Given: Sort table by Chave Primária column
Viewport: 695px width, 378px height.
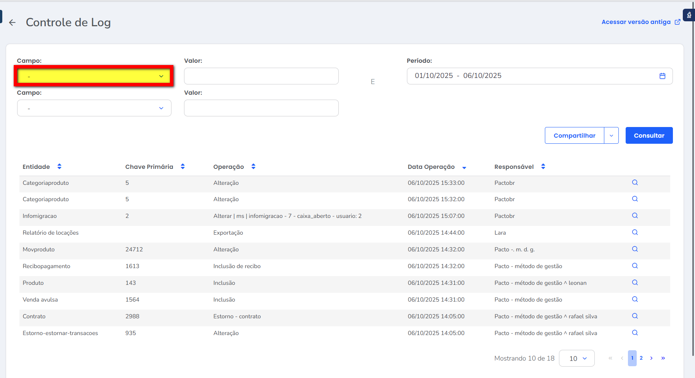Looking at the screenshot, I should click(x=183, y=167).
